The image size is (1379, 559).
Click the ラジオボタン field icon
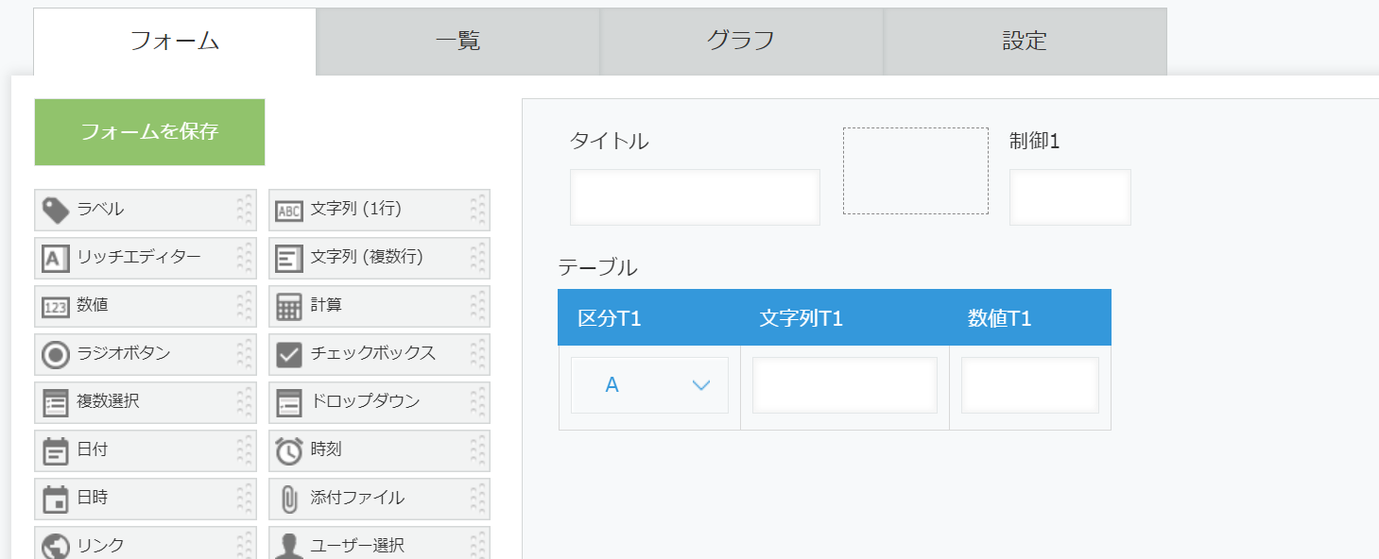point(56,355)
